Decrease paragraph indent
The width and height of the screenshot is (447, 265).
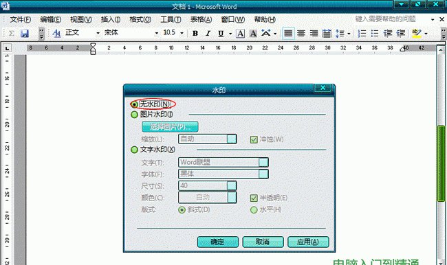coord(388,34)
